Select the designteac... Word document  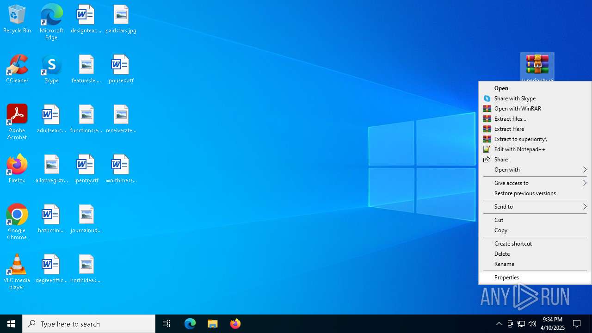86,19
